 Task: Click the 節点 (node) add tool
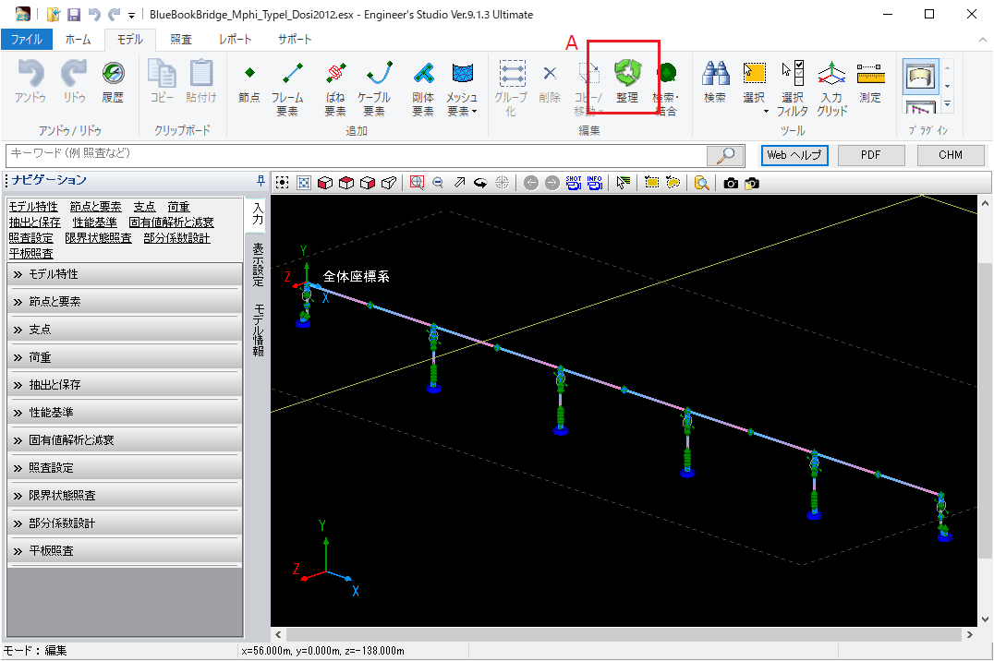click(x=249, y=83)
